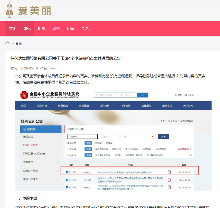
Task: Select 半年度报告 announcement category filter
Action: click(x=161, y=149)
